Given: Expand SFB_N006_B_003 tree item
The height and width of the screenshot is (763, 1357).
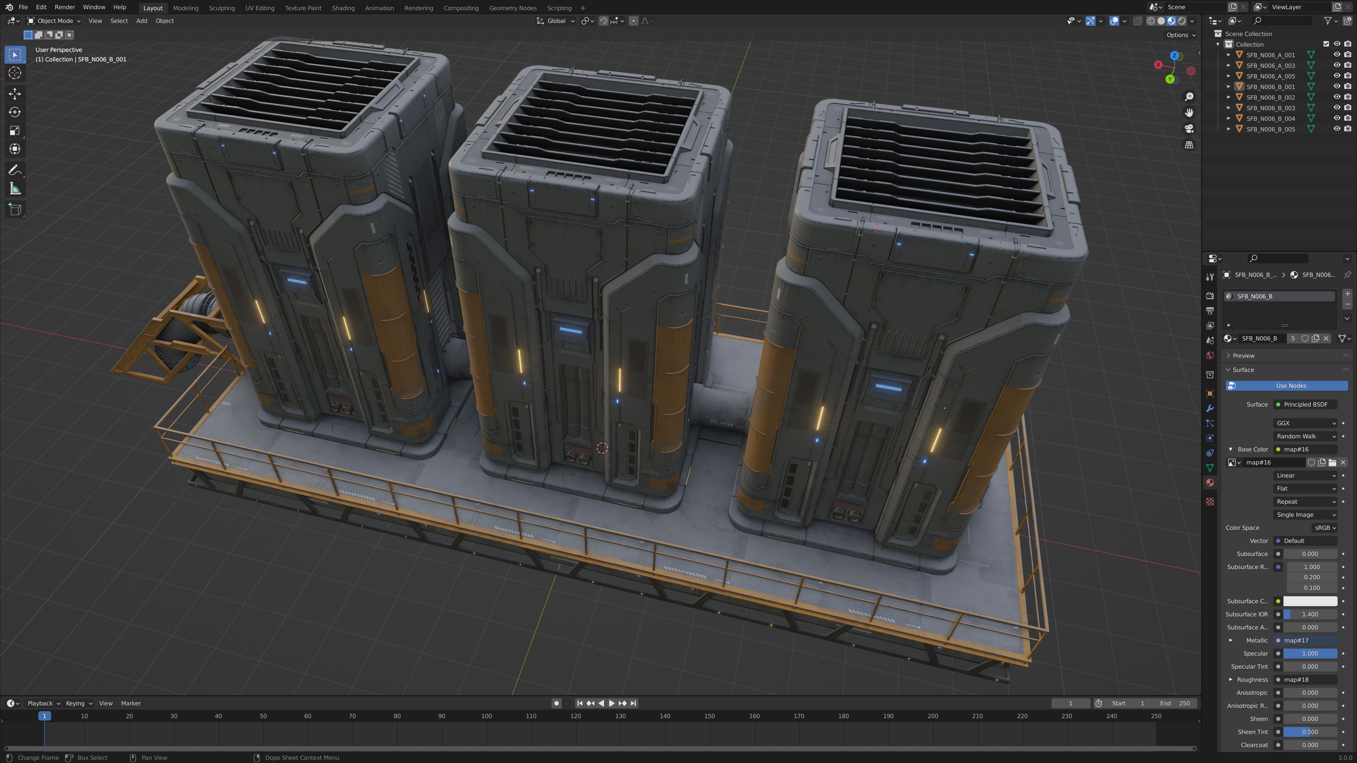Looking at the screenshot, I should click(1228, 108).
